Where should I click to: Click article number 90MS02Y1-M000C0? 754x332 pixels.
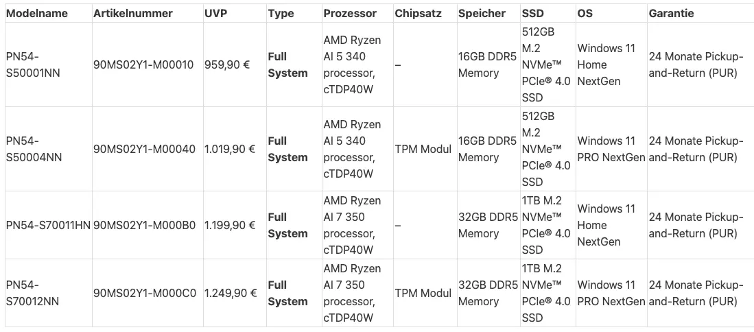(145, 293)
